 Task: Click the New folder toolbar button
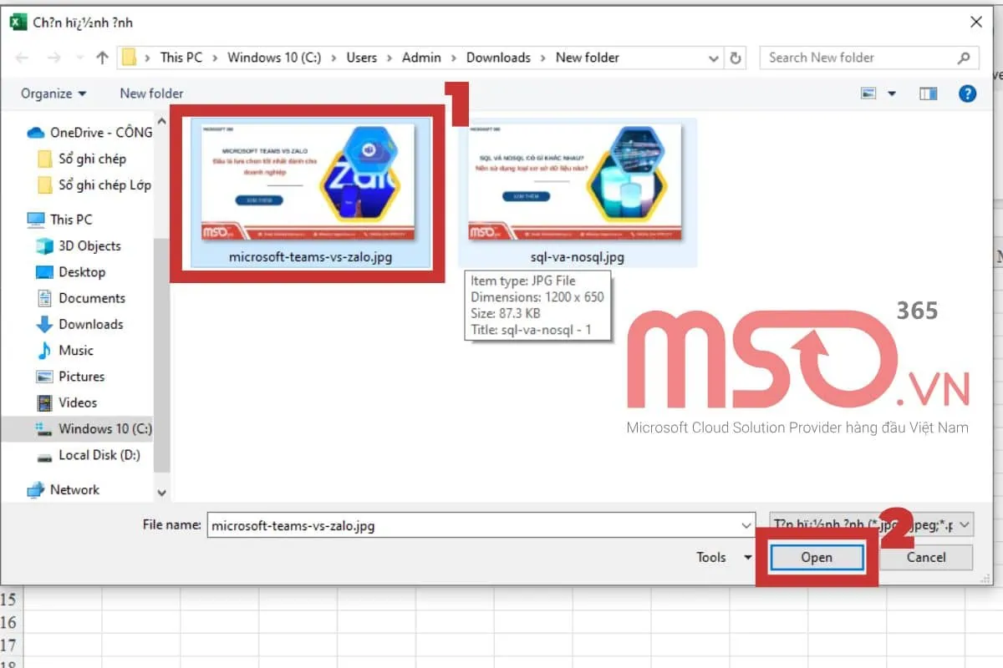coord(151,94)
